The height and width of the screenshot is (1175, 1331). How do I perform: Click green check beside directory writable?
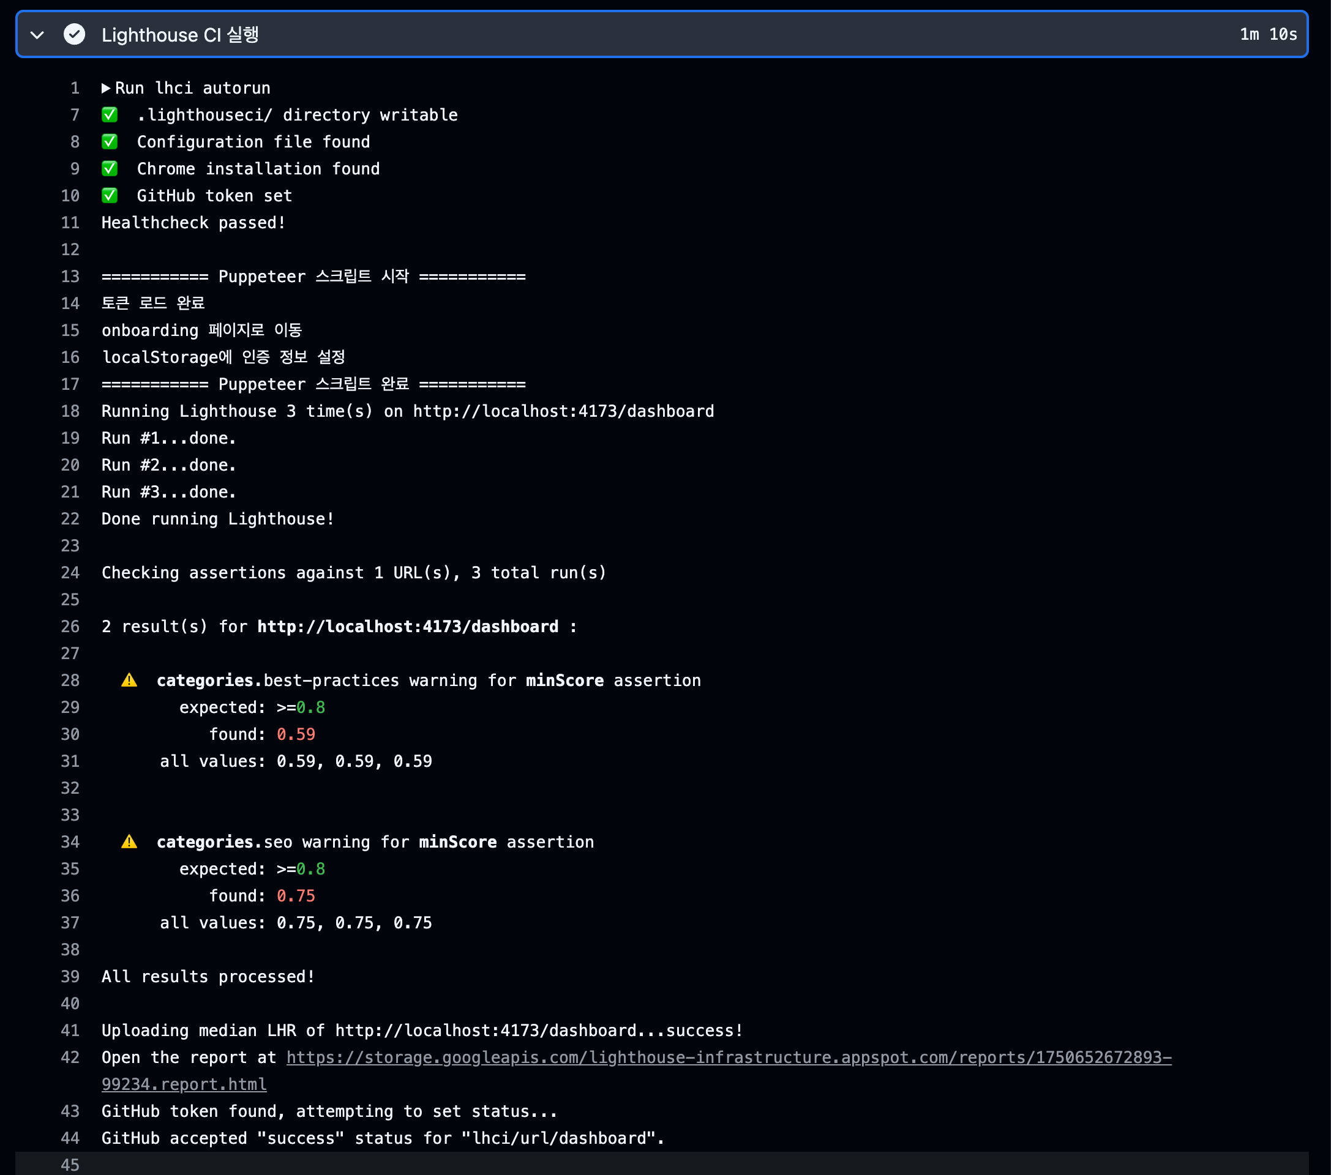110,115
